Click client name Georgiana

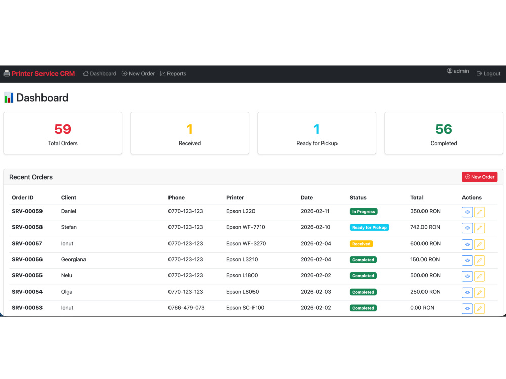pyautogui.click(x=73, y=259)
